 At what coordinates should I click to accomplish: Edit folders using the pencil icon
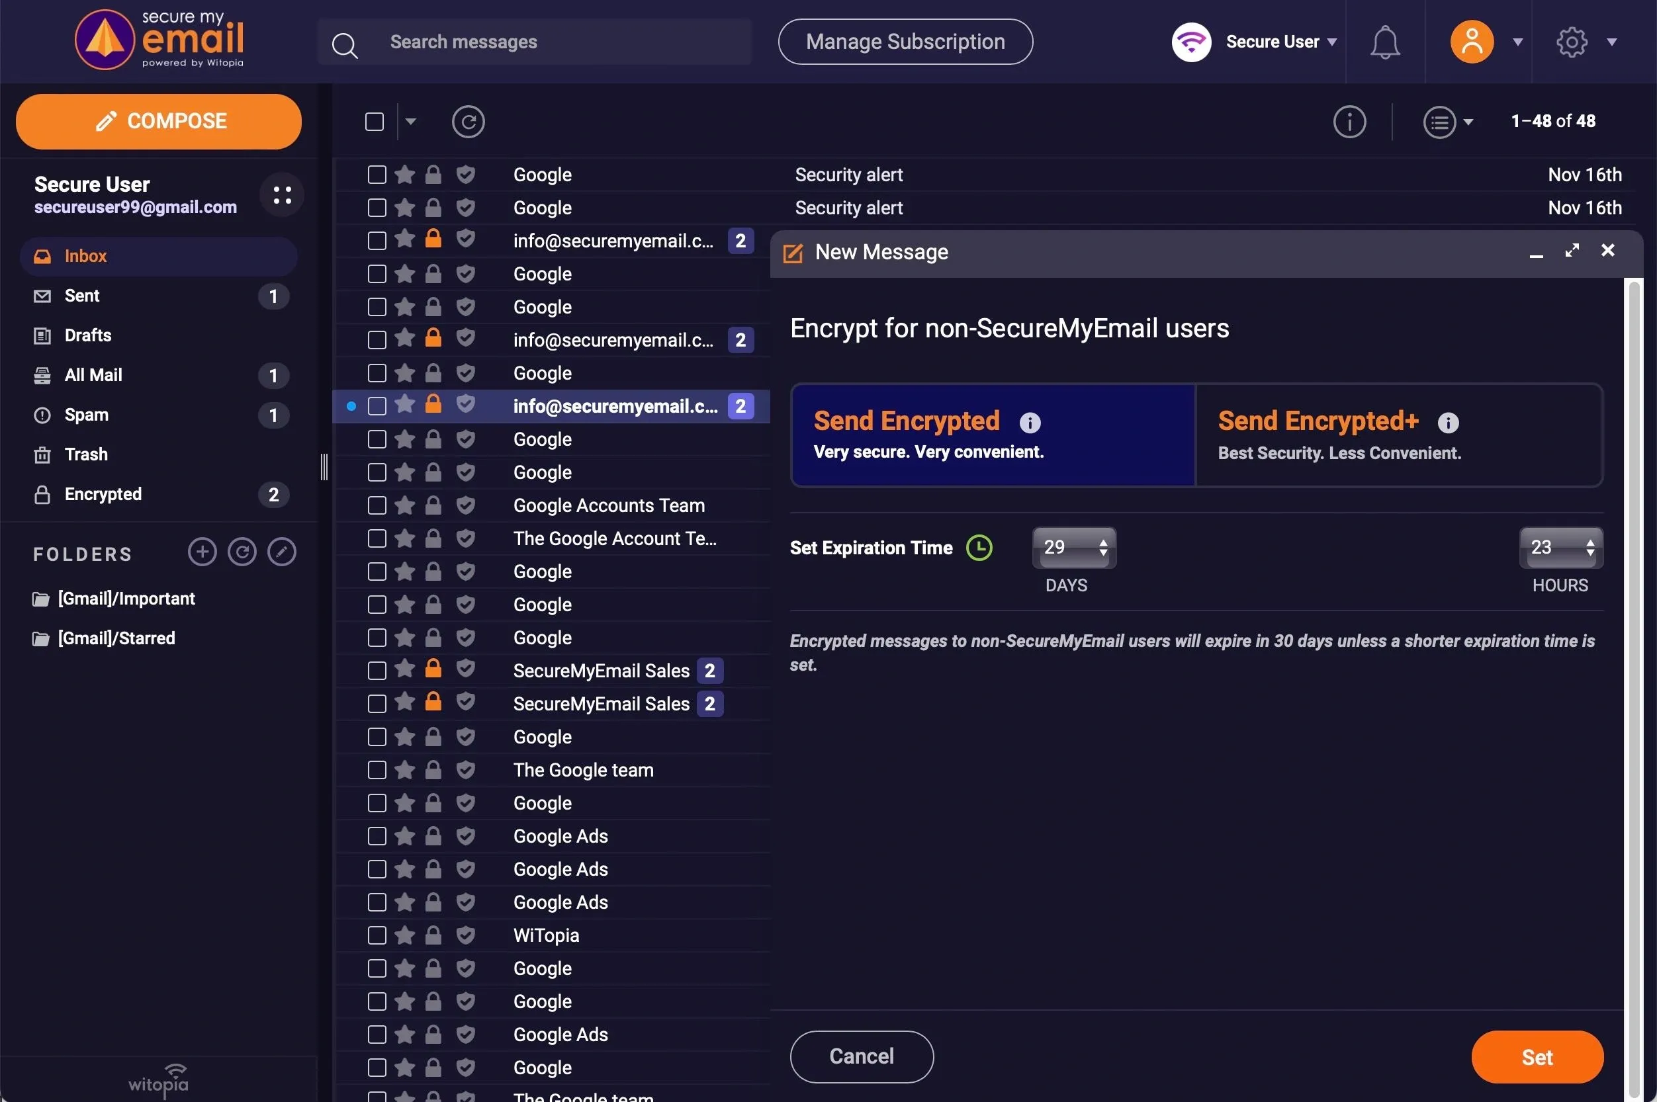(281, 552)
